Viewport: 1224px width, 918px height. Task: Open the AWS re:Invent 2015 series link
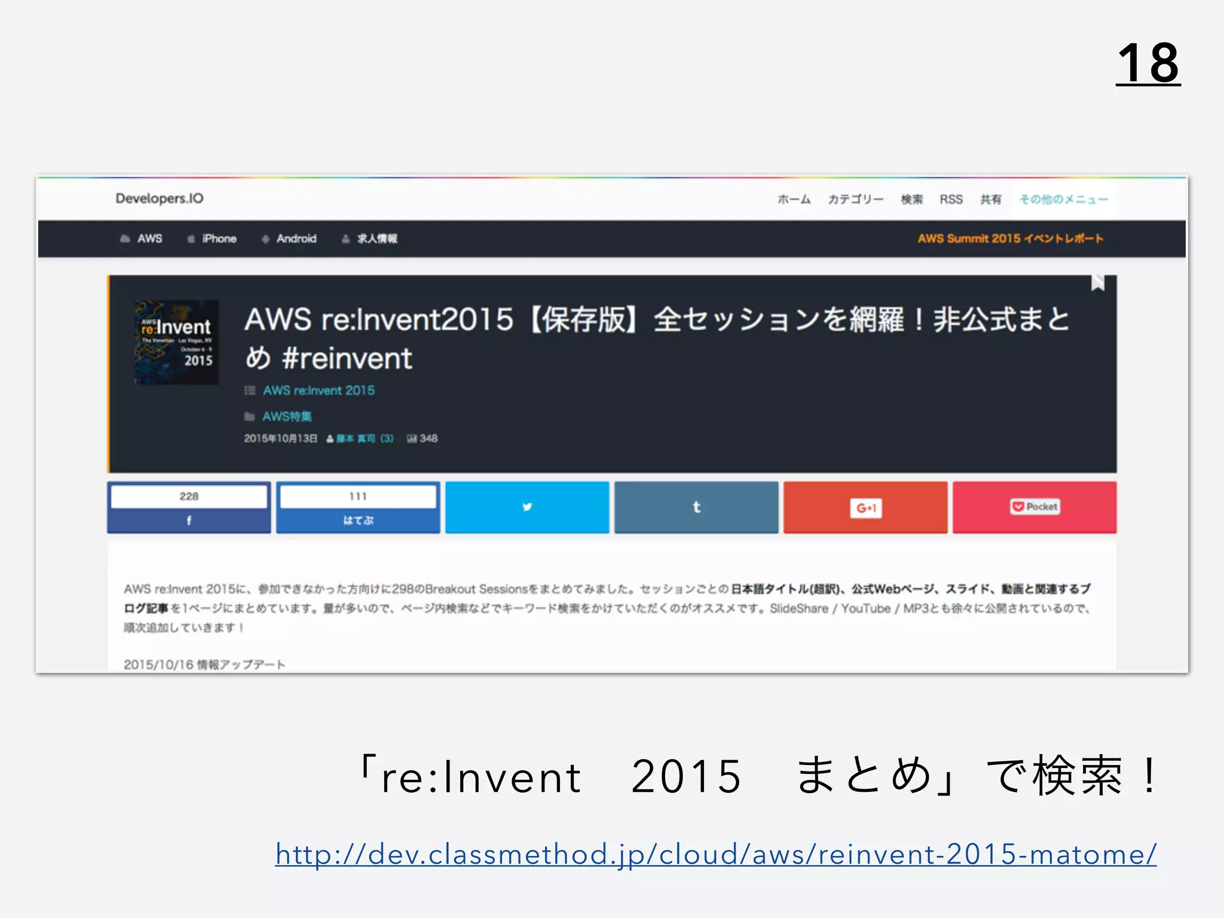pos(319,390)
